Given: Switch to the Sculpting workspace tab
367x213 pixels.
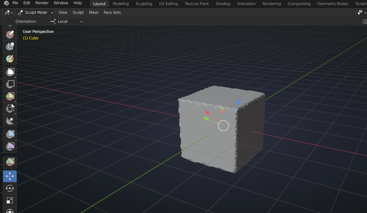Looking at the screenshot, I should [x=144, y=4].
